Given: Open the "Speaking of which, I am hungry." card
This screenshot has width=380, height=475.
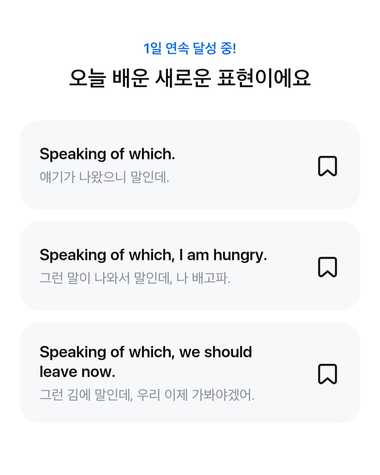Looking at the screenshot, I should tap(190, 266).
